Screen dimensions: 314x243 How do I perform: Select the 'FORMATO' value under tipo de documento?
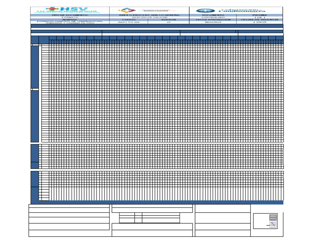point(70,18)
